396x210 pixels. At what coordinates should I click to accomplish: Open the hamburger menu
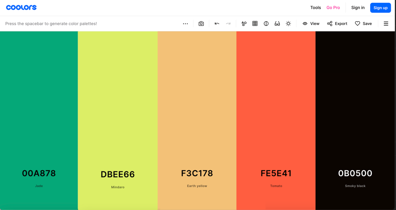[386, 24]
